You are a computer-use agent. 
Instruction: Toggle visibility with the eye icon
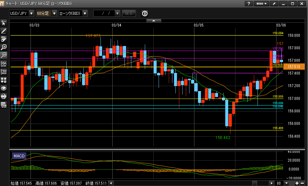pos(4,88)
